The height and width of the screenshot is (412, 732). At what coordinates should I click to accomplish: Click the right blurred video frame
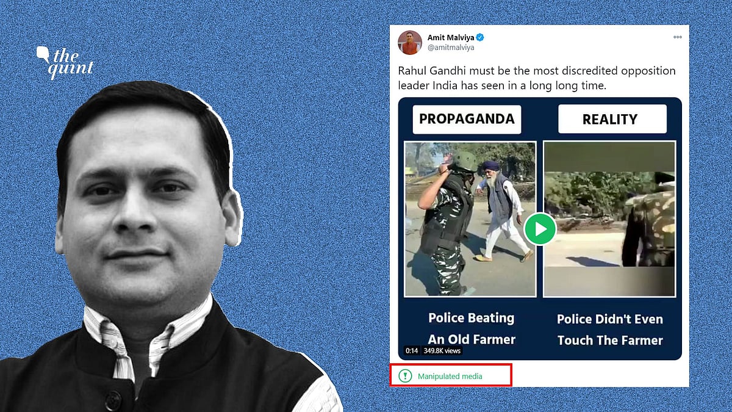(609, 219)
